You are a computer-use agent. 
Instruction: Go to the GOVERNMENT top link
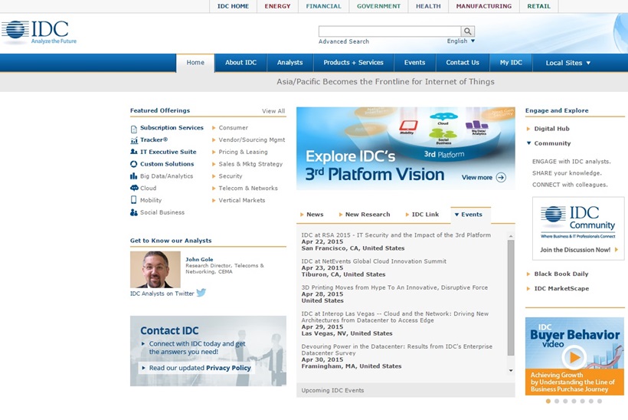378,6
